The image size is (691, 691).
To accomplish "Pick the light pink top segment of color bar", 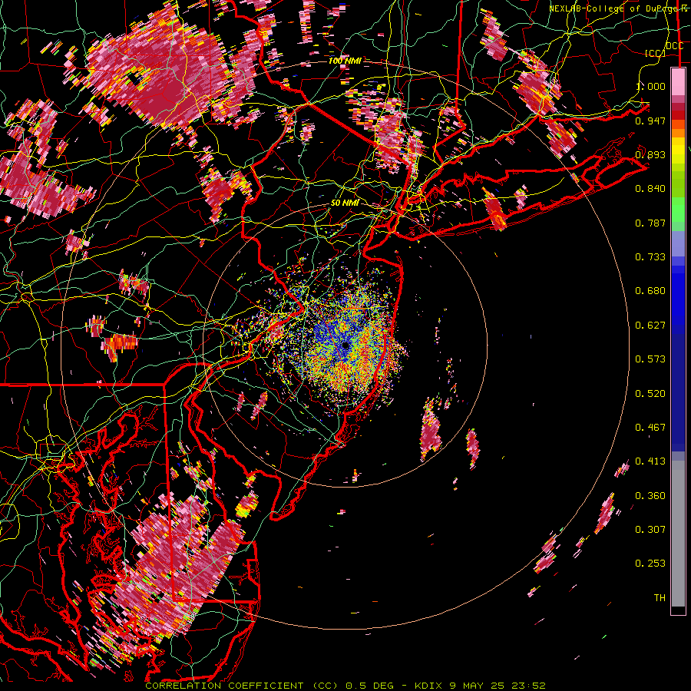I will point(678,82).
